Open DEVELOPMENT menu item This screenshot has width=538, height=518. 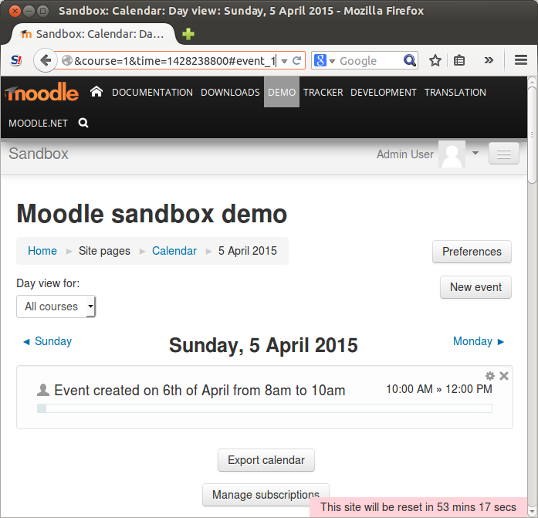384,93
